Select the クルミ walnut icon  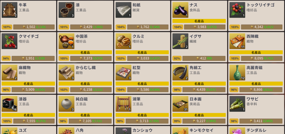point(123,41)
